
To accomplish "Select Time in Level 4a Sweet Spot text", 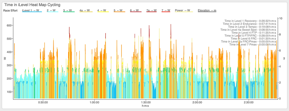I will pos(248,30).
